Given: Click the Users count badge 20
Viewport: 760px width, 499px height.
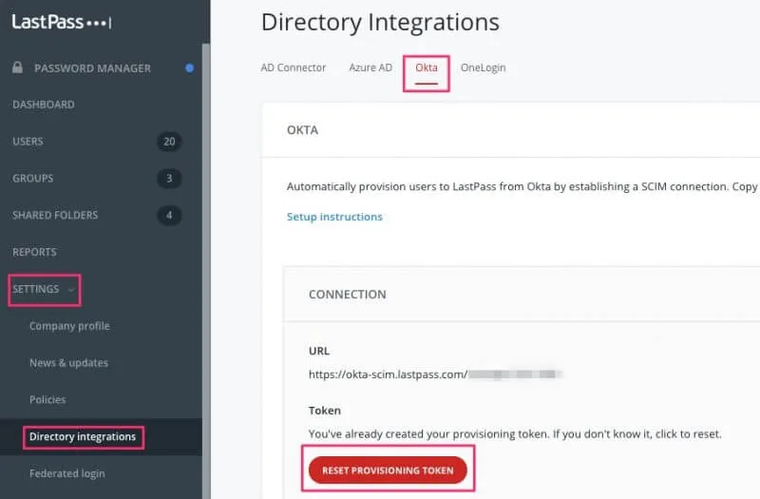Looking at the screenshot, I should [169, 142].
